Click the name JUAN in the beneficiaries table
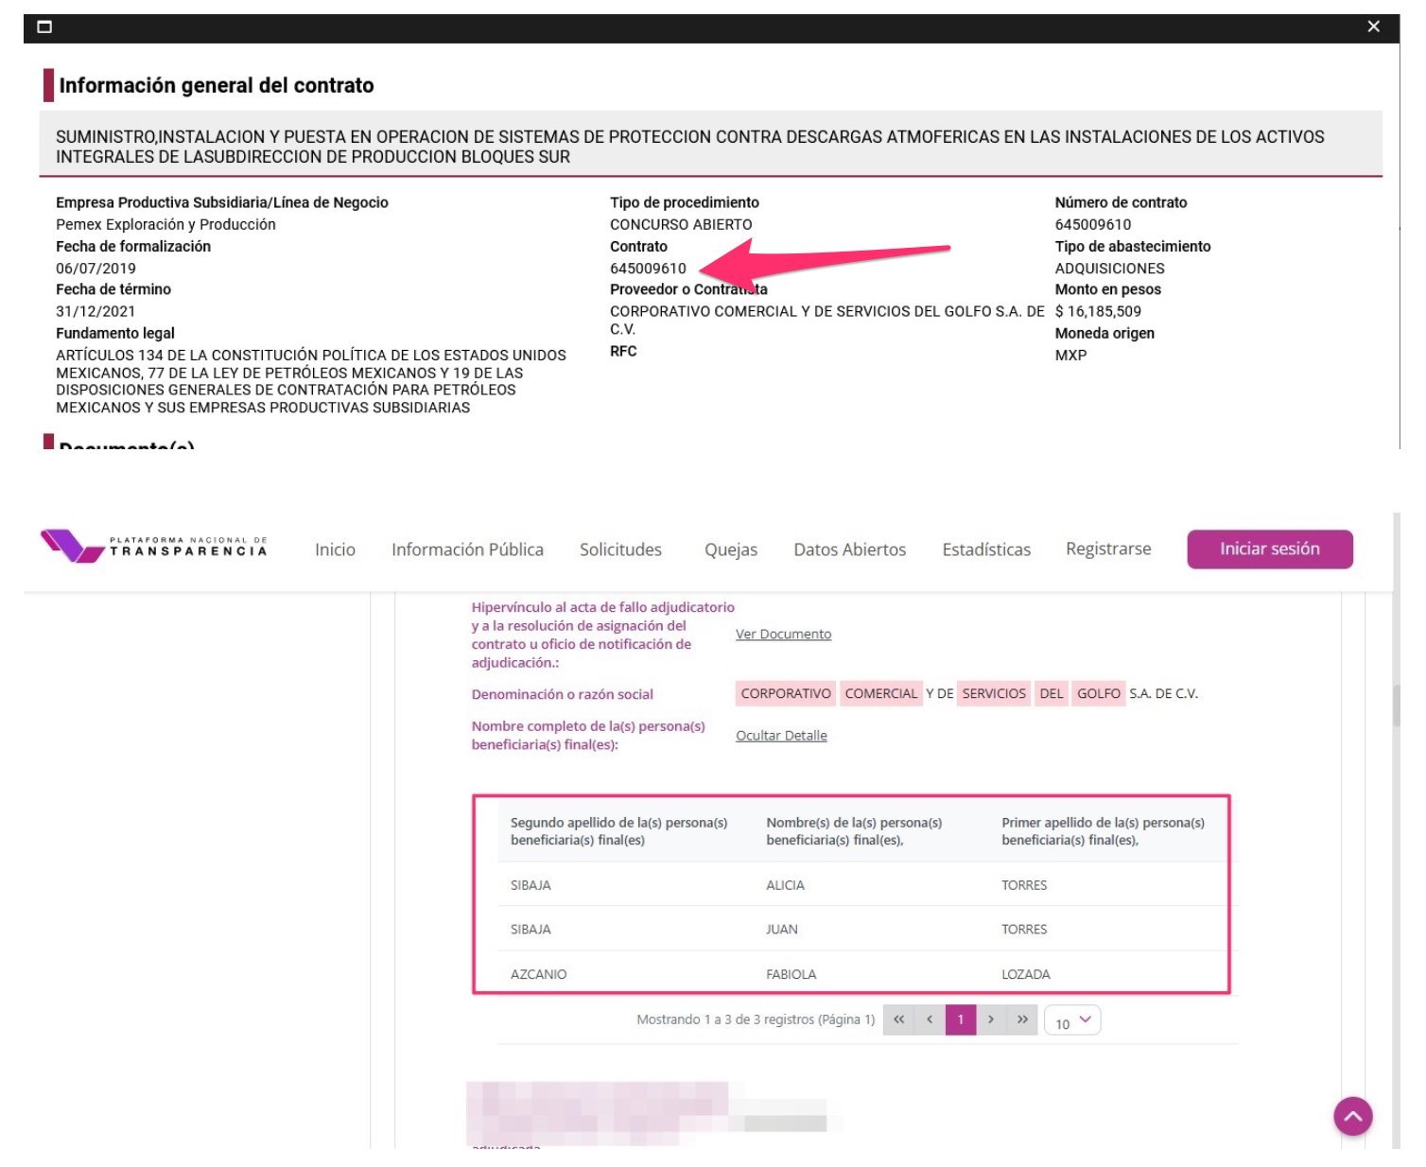Image resolution: width=1426 pixels, height=1167 pixels. click(782, 930)
